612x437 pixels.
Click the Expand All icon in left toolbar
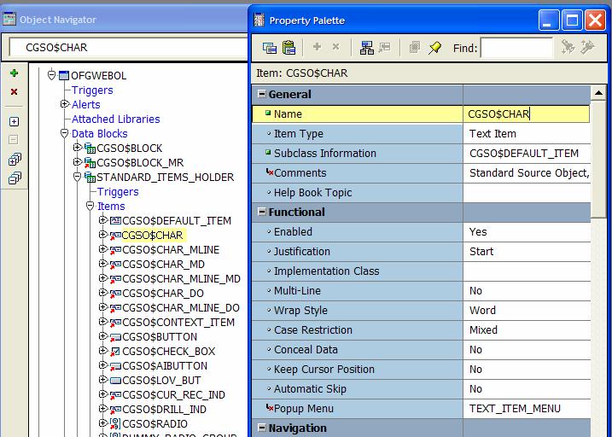(x=14, y=160)
